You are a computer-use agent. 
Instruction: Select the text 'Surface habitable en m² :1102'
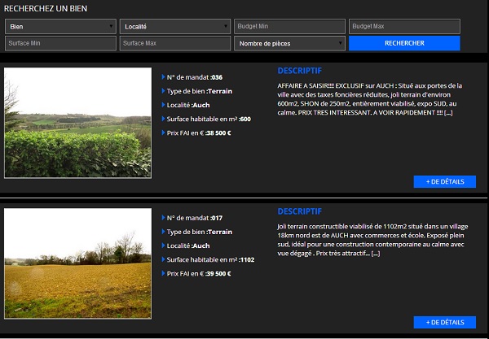pyautogui.click(x=210, y=259)
